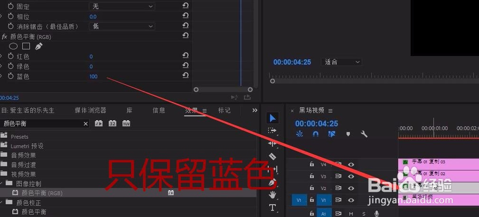Open 黑场视频 sequence panel menu
Screen dimensions: 479x217
pyautogui.click(x=330, y=111)
